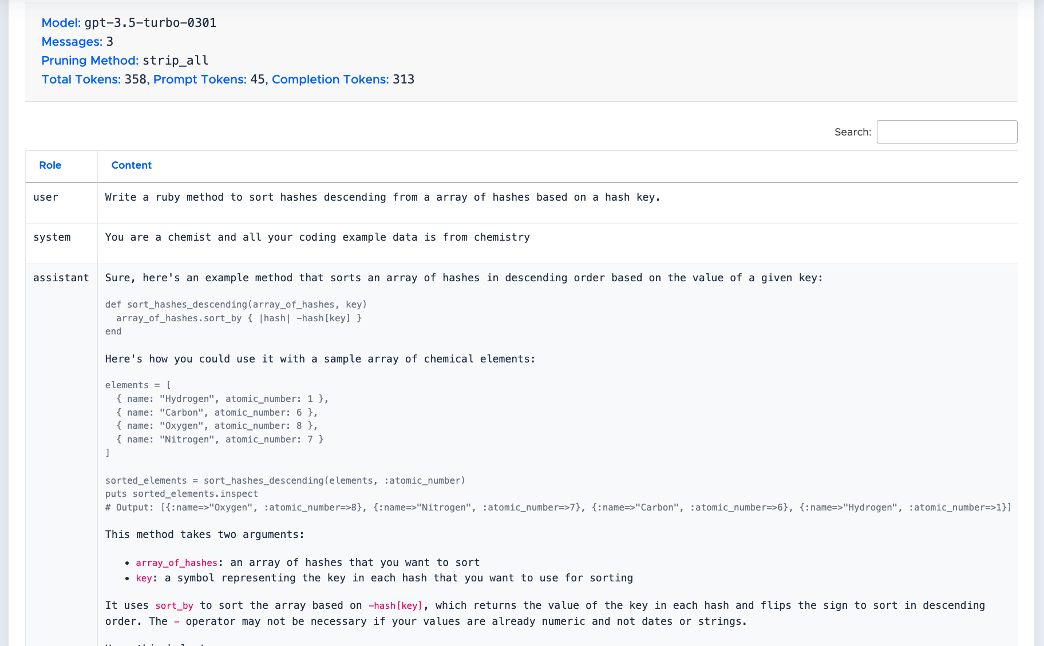Click the Completion Tokens label
Viewport: 1044px width, 646px height.
coord(330,79)
